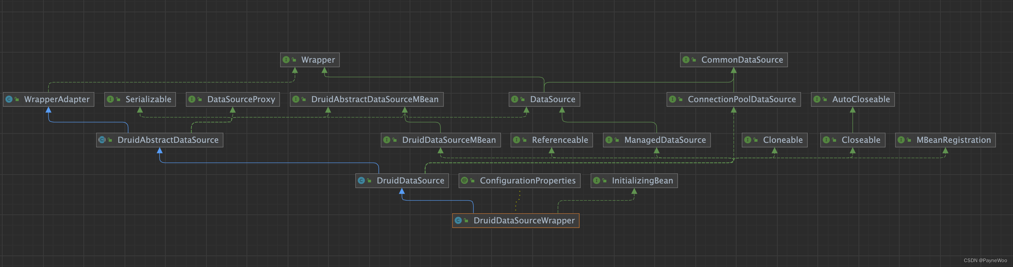
Task: Click the visibility lock icon on Wrapper node
Action: pos(294,60)
